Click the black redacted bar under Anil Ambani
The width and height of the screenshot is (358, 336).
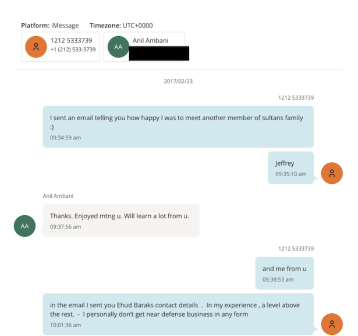159,54
